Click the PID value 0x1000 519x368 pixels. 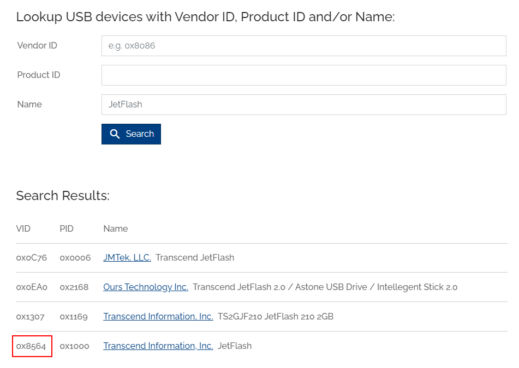(x=74, y=346)
